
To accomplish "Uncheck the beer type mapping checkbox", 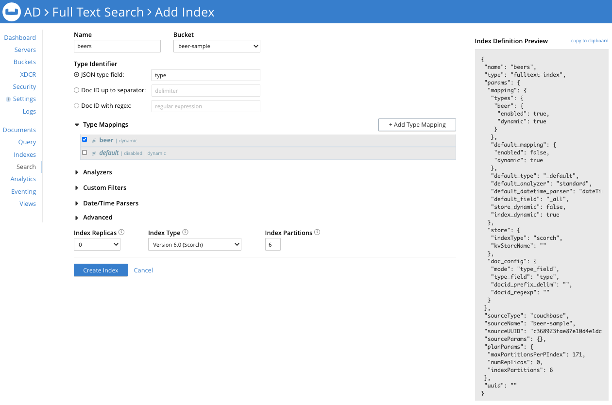I will 85,139.
